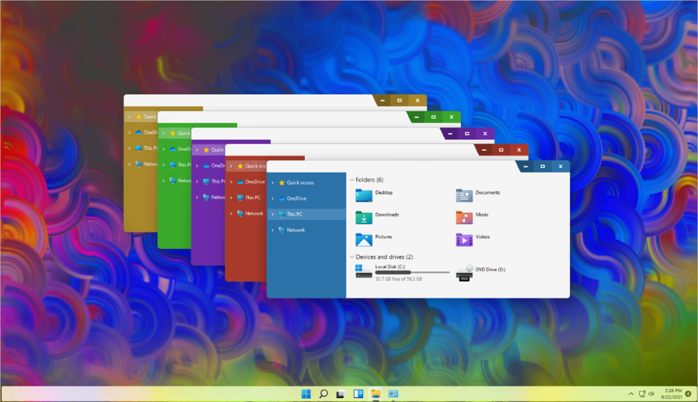
Task: Select OneDrive in the blue window sidebar
Action: click(296, 198)
